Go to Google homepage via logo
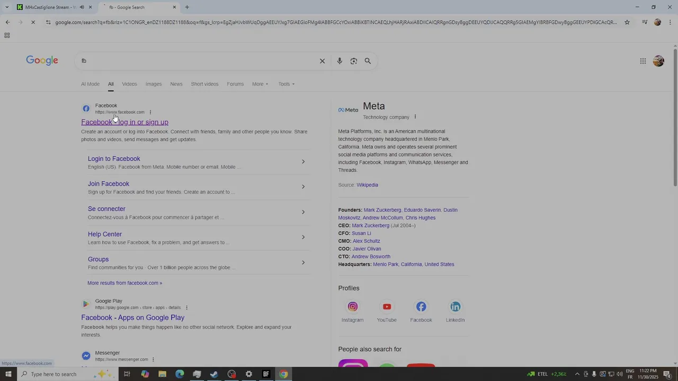 click(42, 61)
